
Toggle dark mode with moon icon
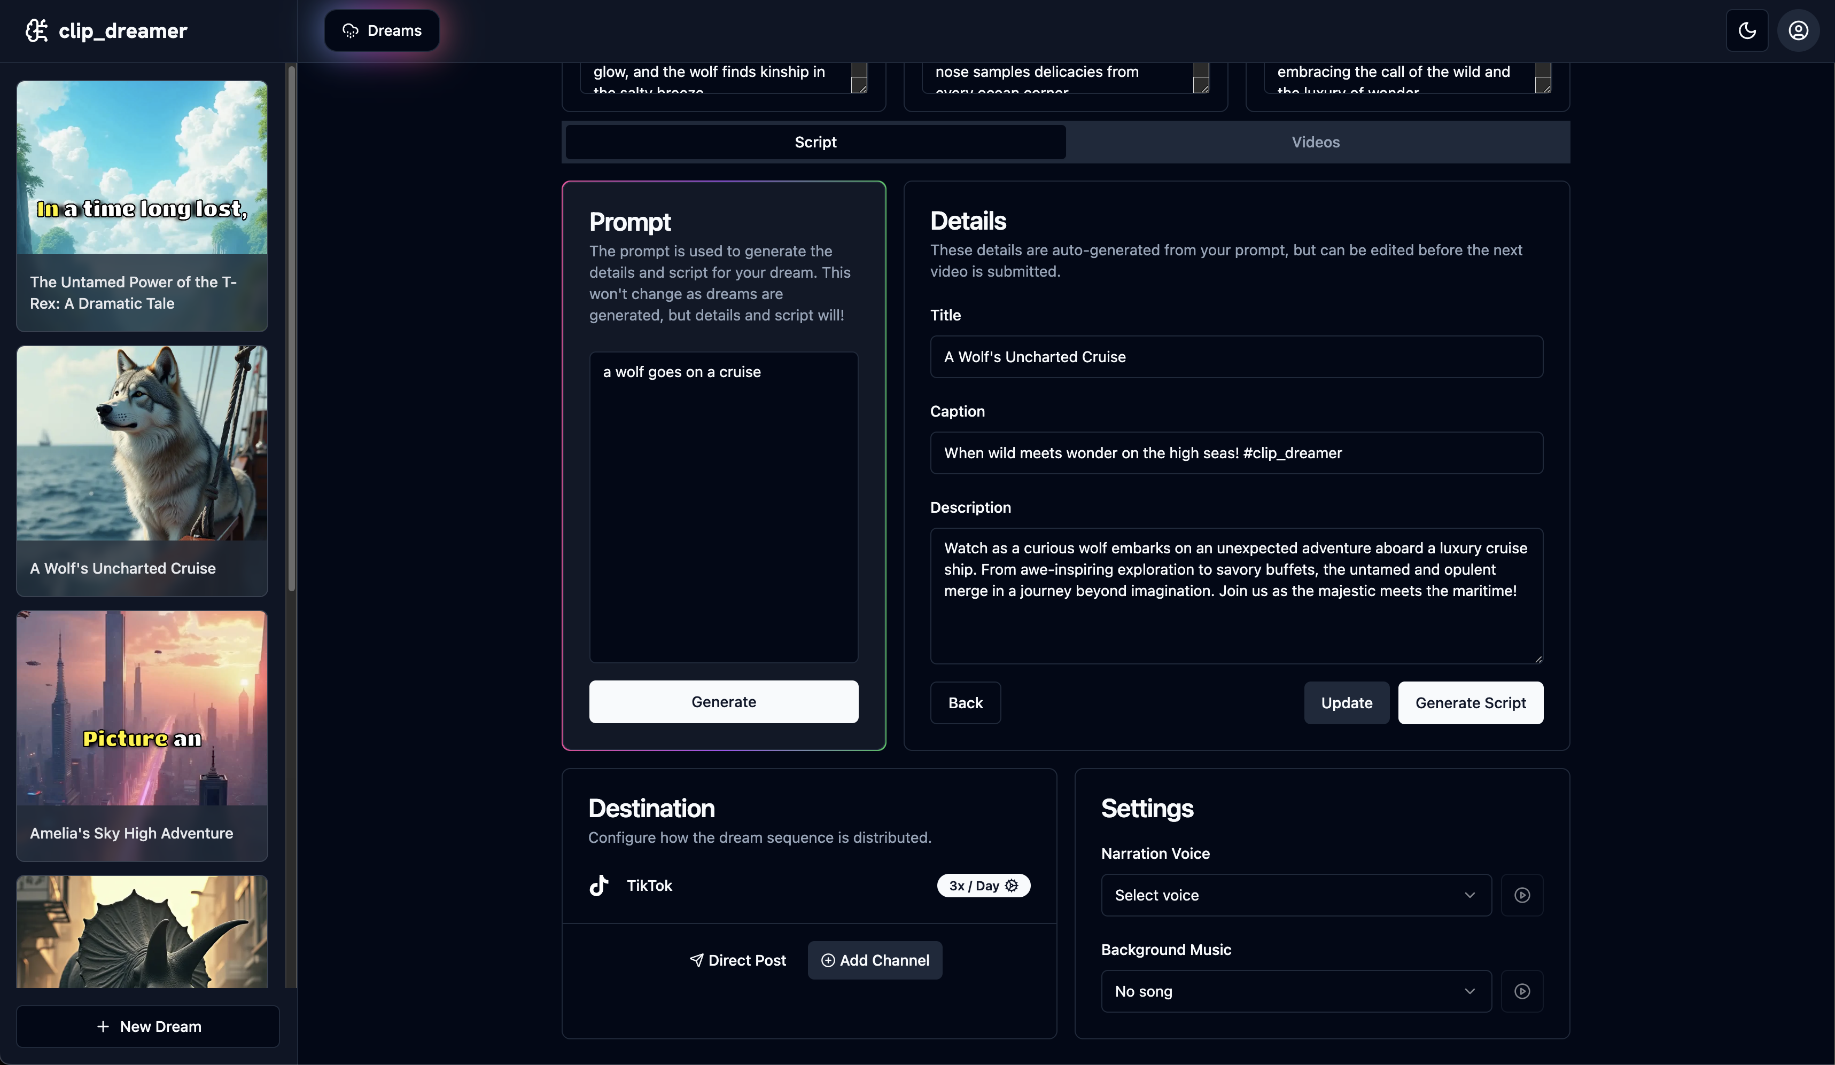[x=1747, y=30]
